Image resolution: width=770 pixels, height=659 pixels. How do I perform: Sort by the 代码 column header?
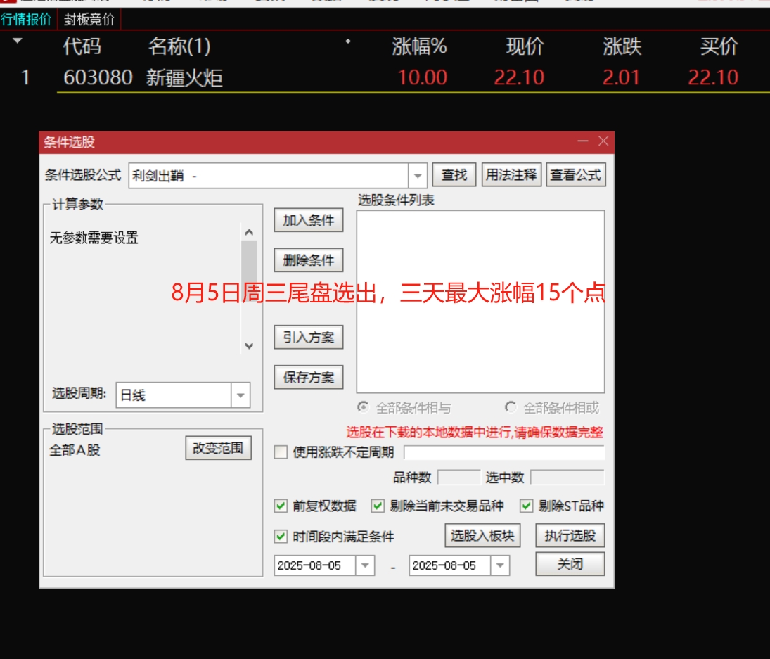pyautogui.click(x=82, y=46)
